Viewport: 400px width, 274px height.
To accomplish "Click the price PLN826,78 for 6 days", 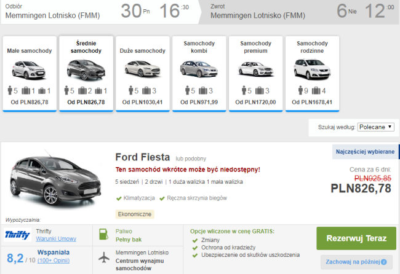I will click(x=361, y=189).
